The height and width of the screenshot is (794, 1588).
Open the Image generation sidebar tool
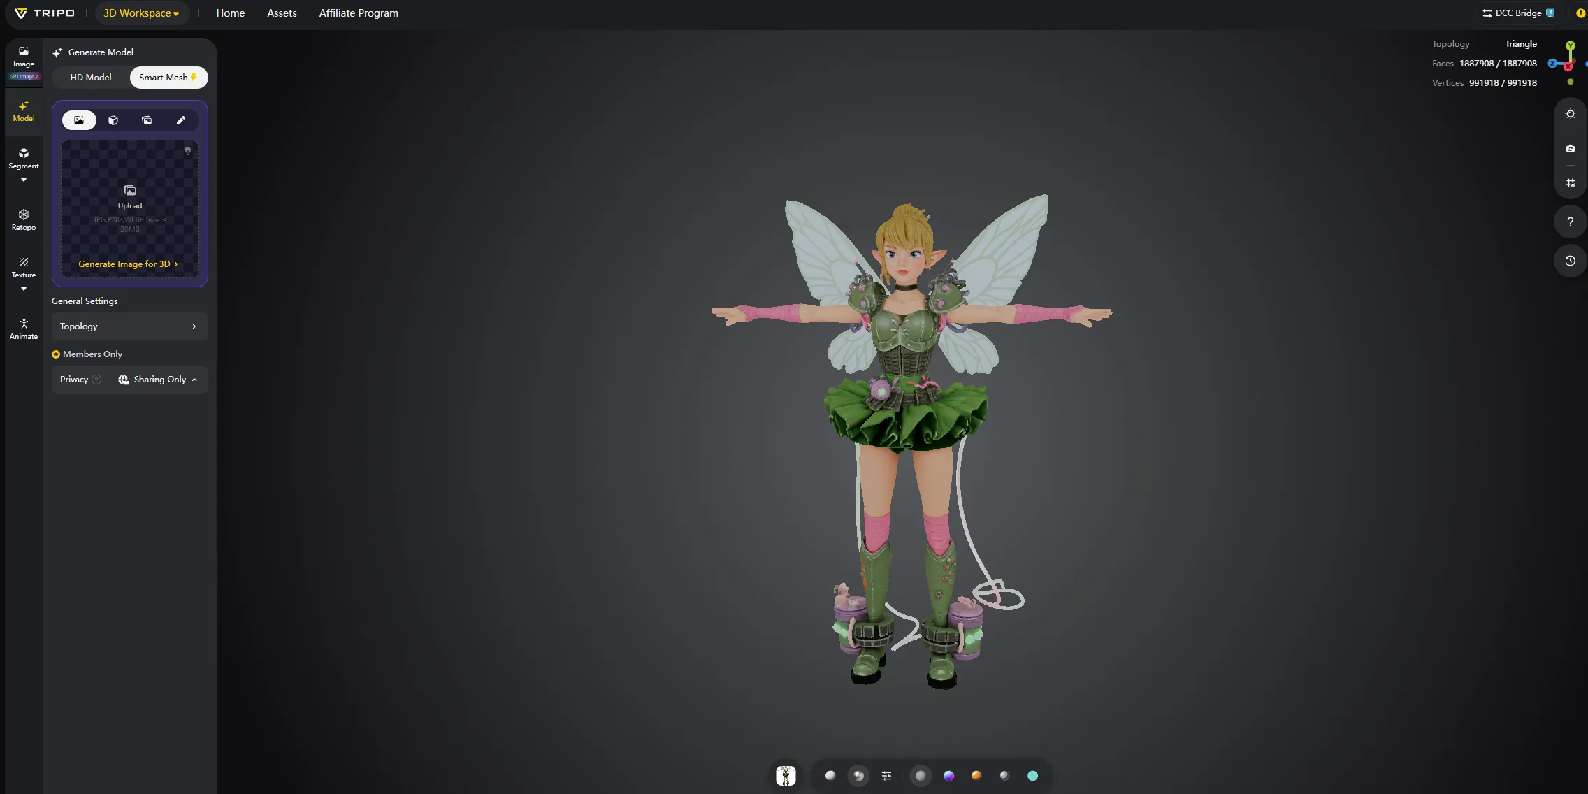click(24, 56)
